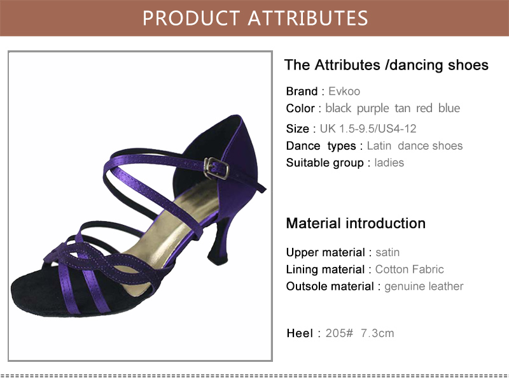Select the word tan in the Color row
This screenshot has height=388, width=509.
pyautogui.click(x=402, y=108)
